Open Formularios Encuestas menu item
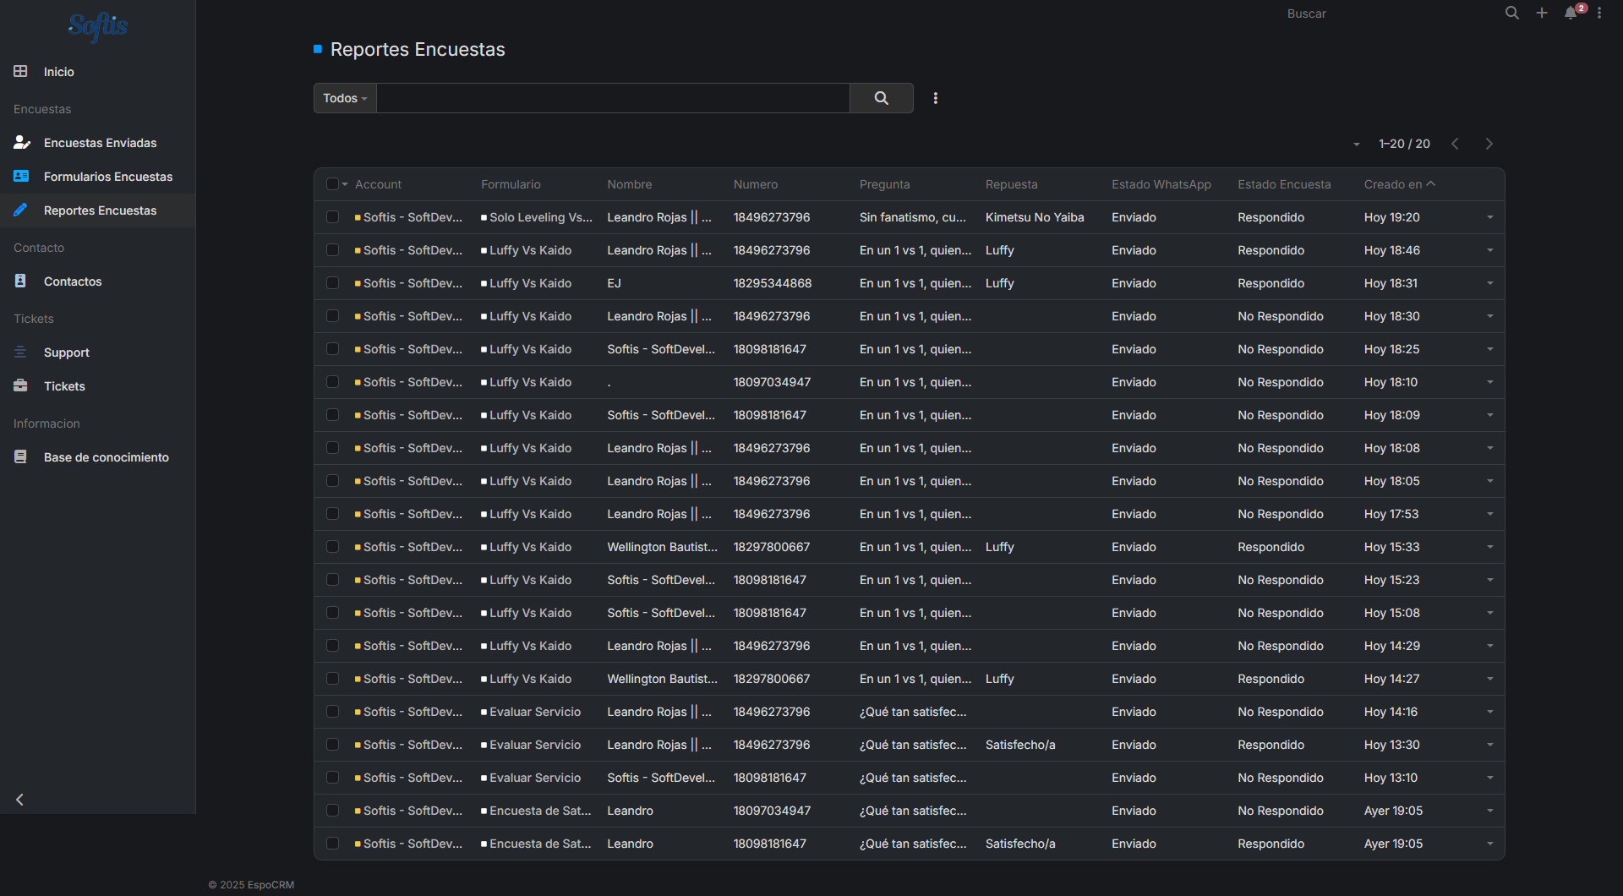The image size is (1623, 896). click(98, 177)
